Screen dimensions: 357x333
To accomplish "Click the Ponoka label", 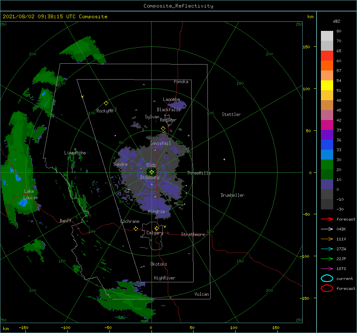I will [181, 82].
